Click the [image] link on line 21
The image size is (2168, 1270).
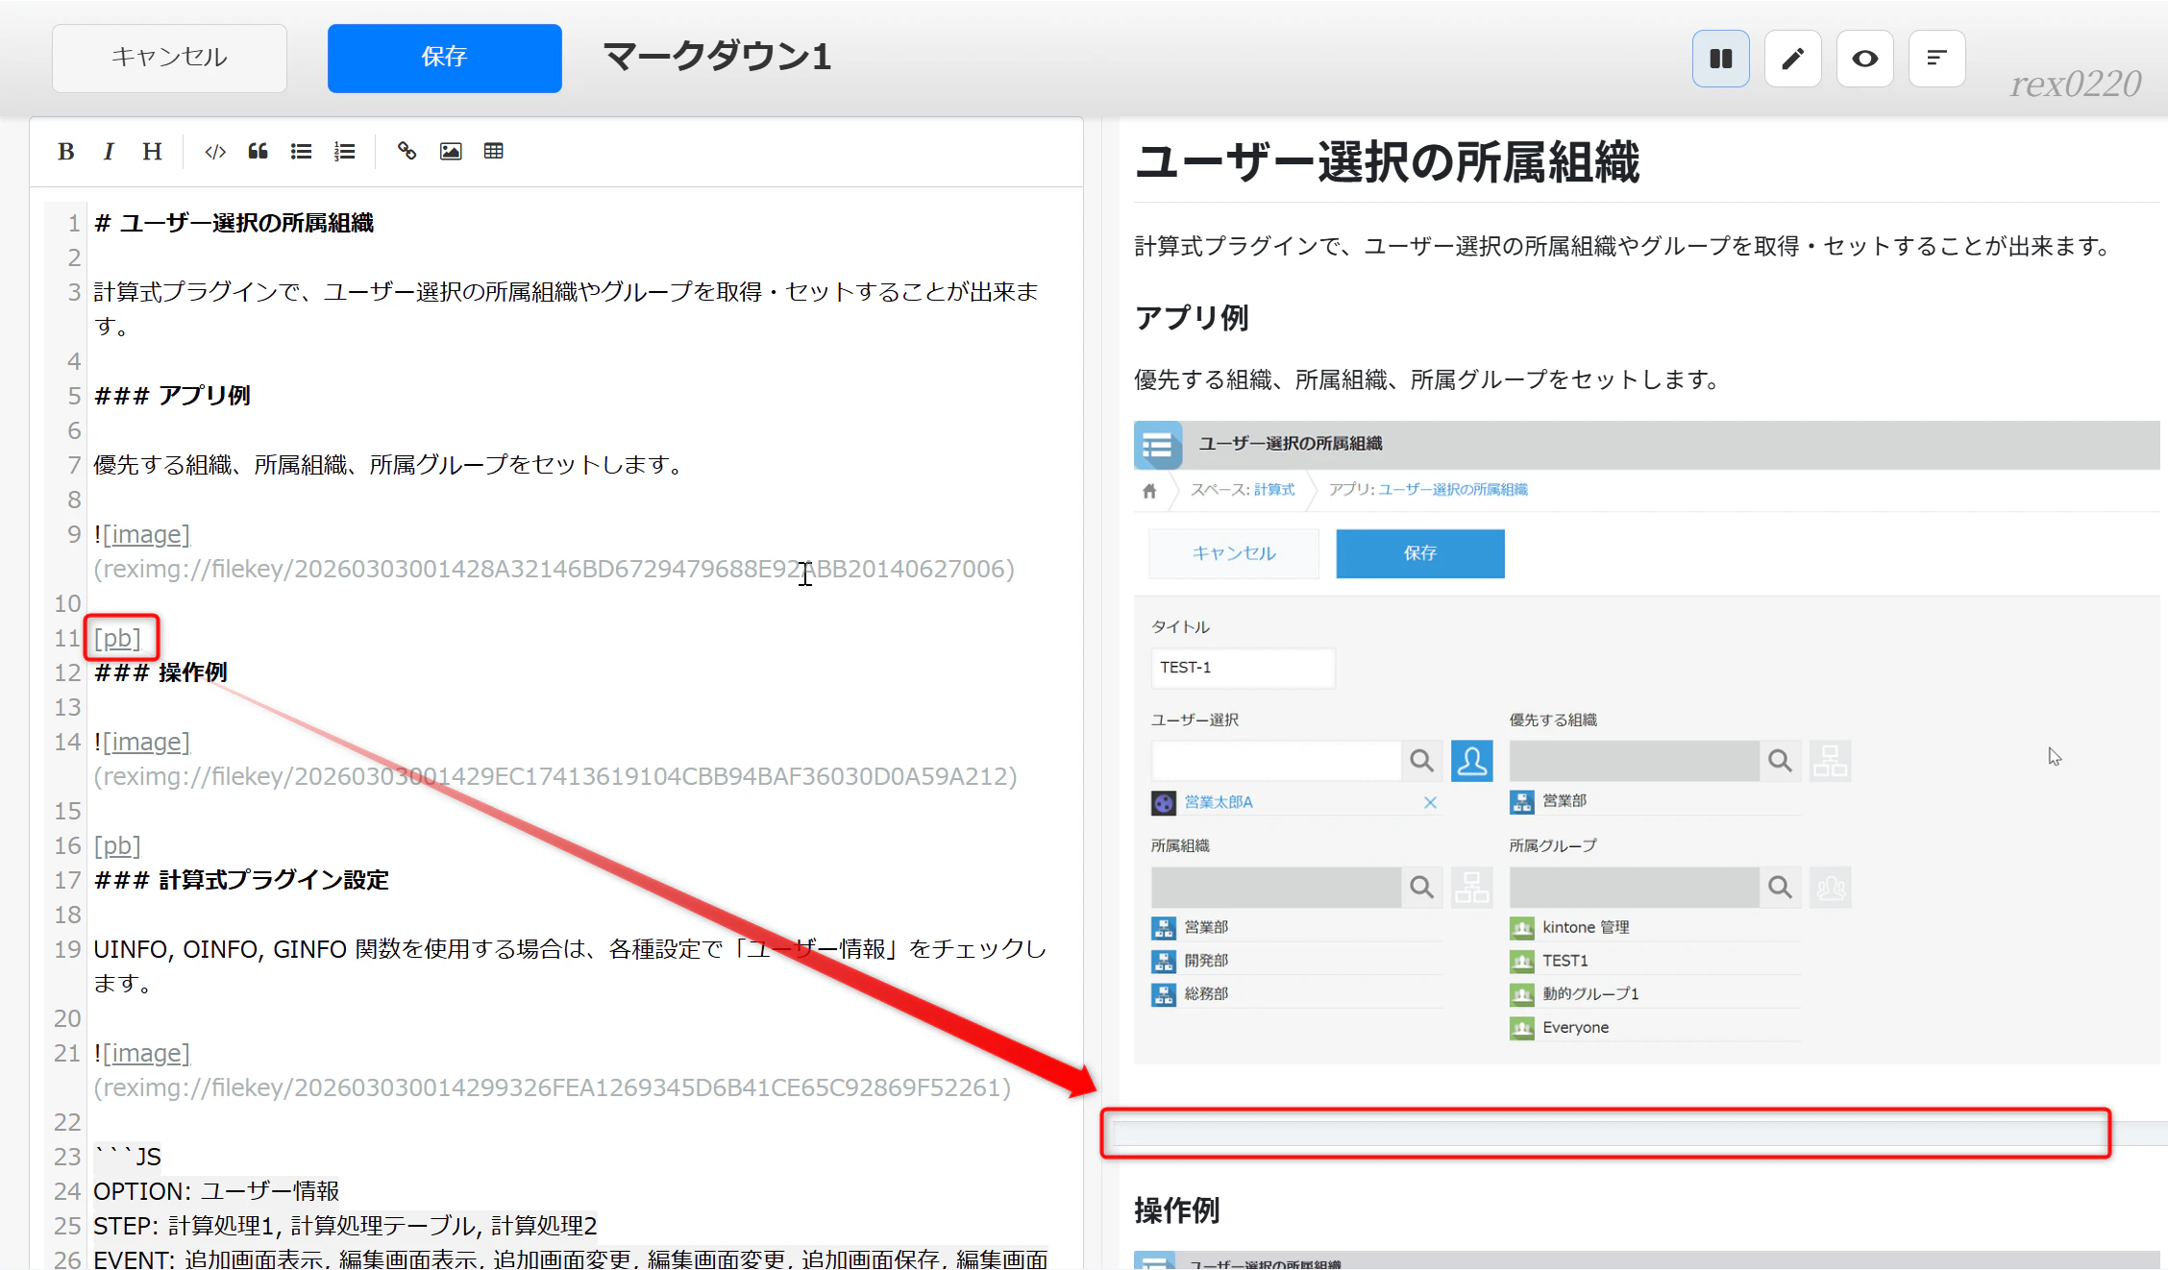[x=146, y=1053]
